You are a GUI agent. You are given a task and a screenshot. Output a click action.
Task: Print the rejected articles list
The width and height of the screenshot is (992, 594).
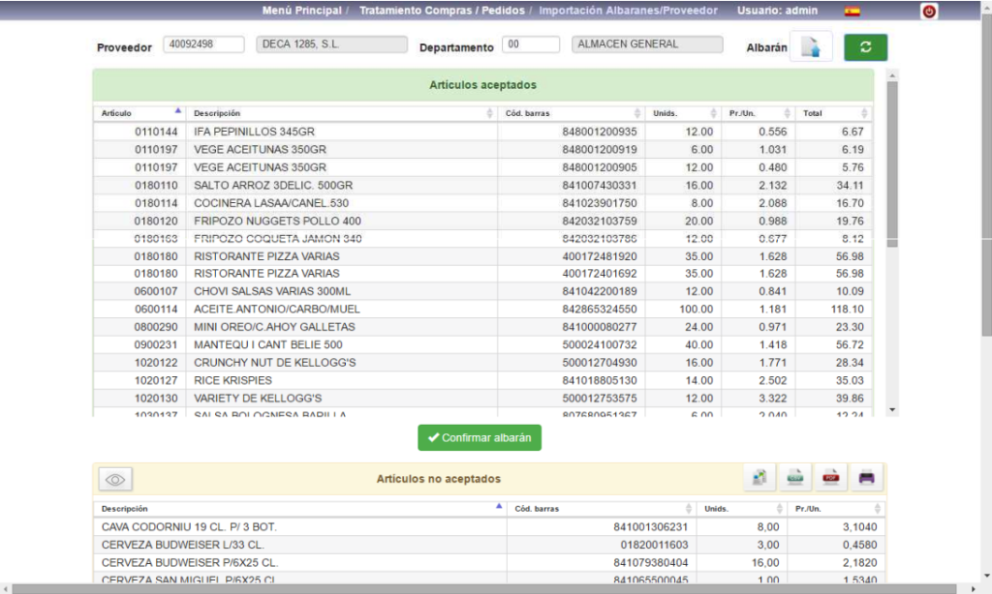click(x=866, y=478)
